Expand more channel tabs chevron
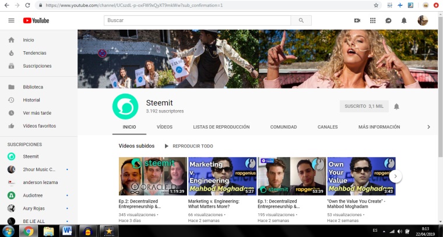This screenshot has height=237, width=443. pos(428,127)
